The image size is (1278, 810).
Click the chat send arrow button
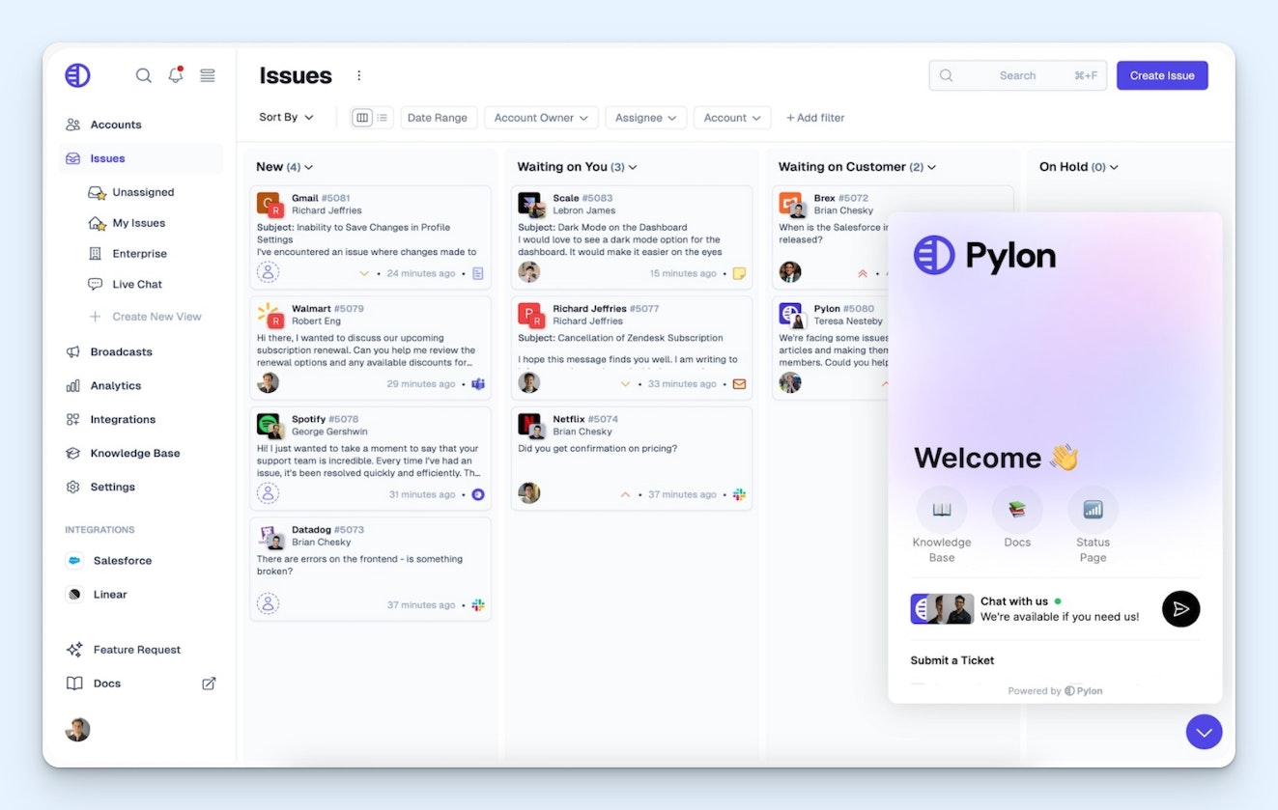[1179, 609]
